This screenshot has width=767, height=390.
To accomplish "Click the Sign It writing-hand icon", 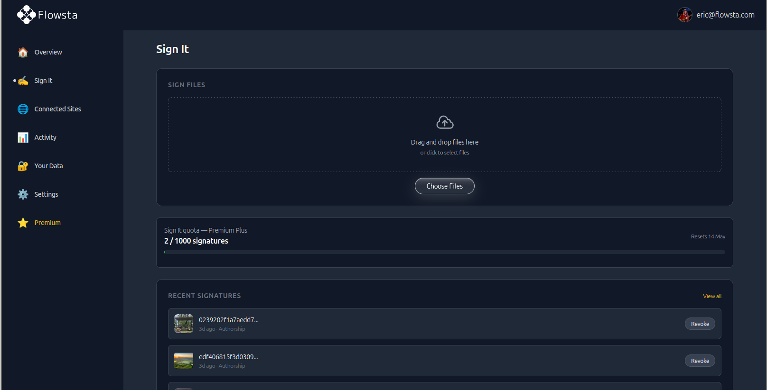I will (23, 81).
